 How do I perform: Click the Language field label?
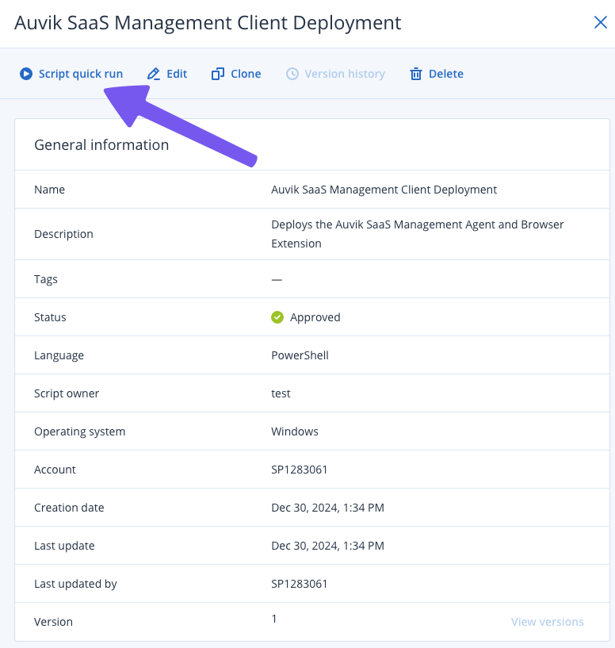point(59,355)
